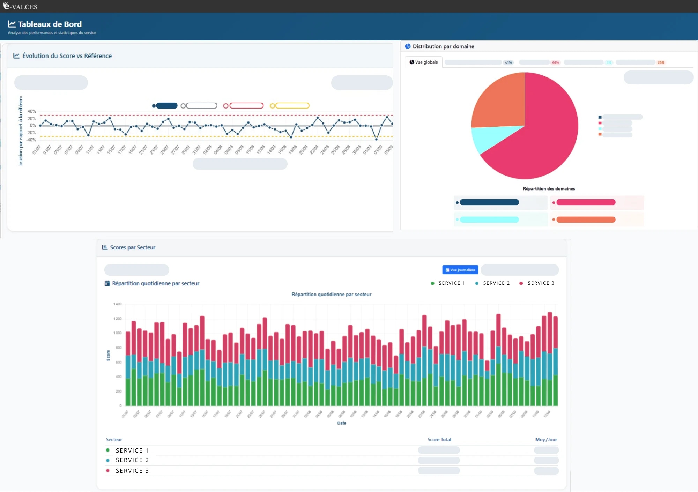Click the Secteur column header
698x492 pixels.
coord(114,440)
